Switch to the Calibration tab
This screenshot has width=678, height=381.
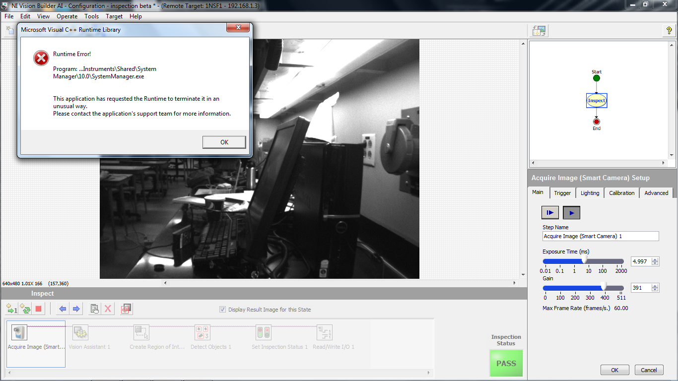pyautogui.click(x=621, y=193)
